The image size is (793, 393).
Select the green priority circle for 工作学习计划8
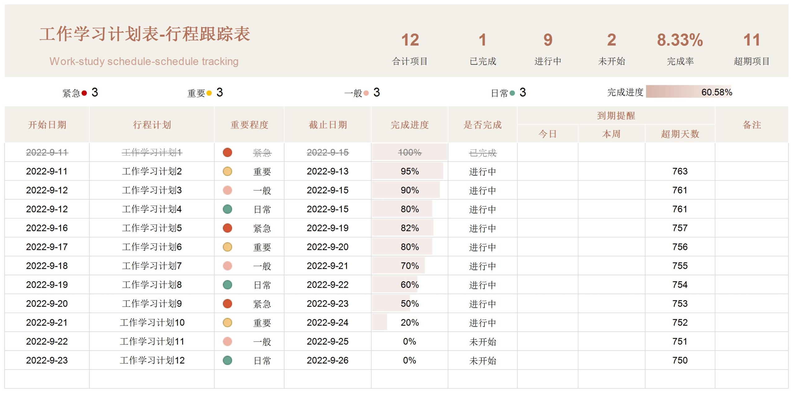[227, 285]
